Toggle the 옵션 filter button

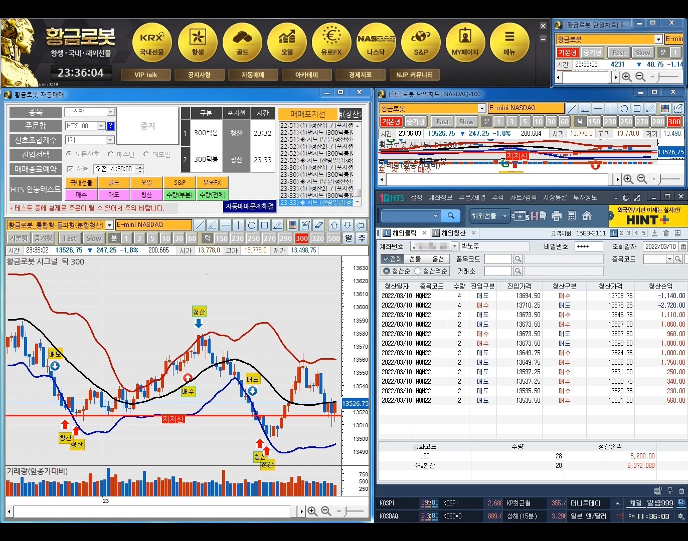coord(438,259)
